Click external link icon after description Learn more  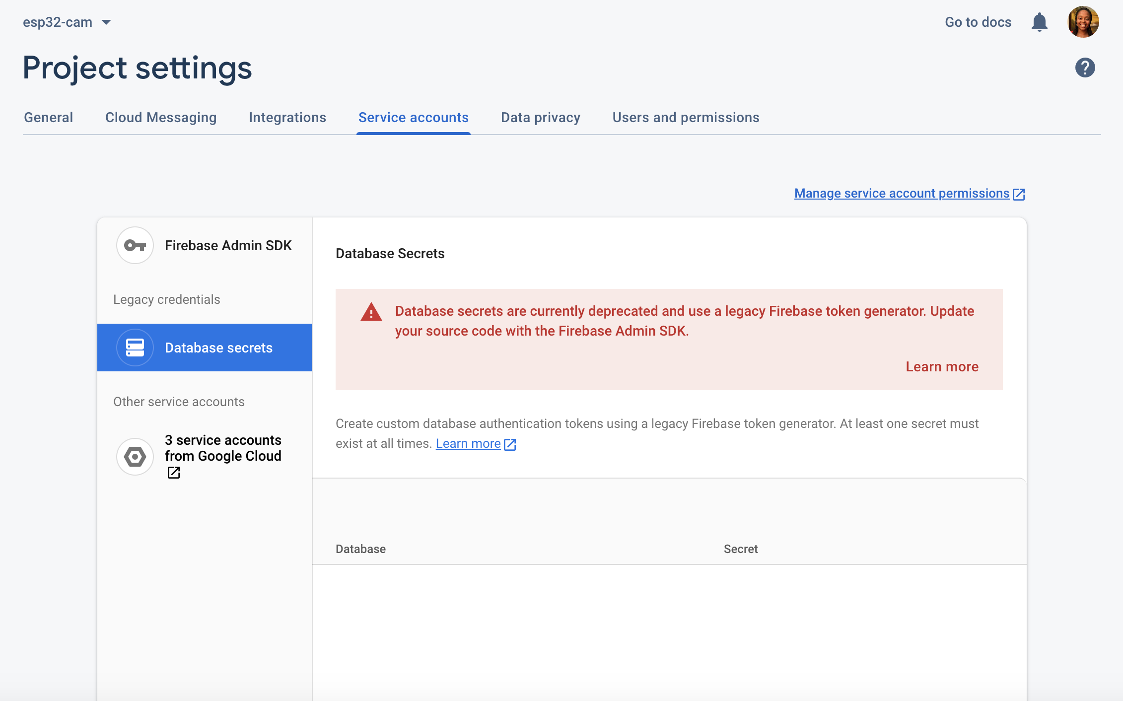(x=510, y=444)
